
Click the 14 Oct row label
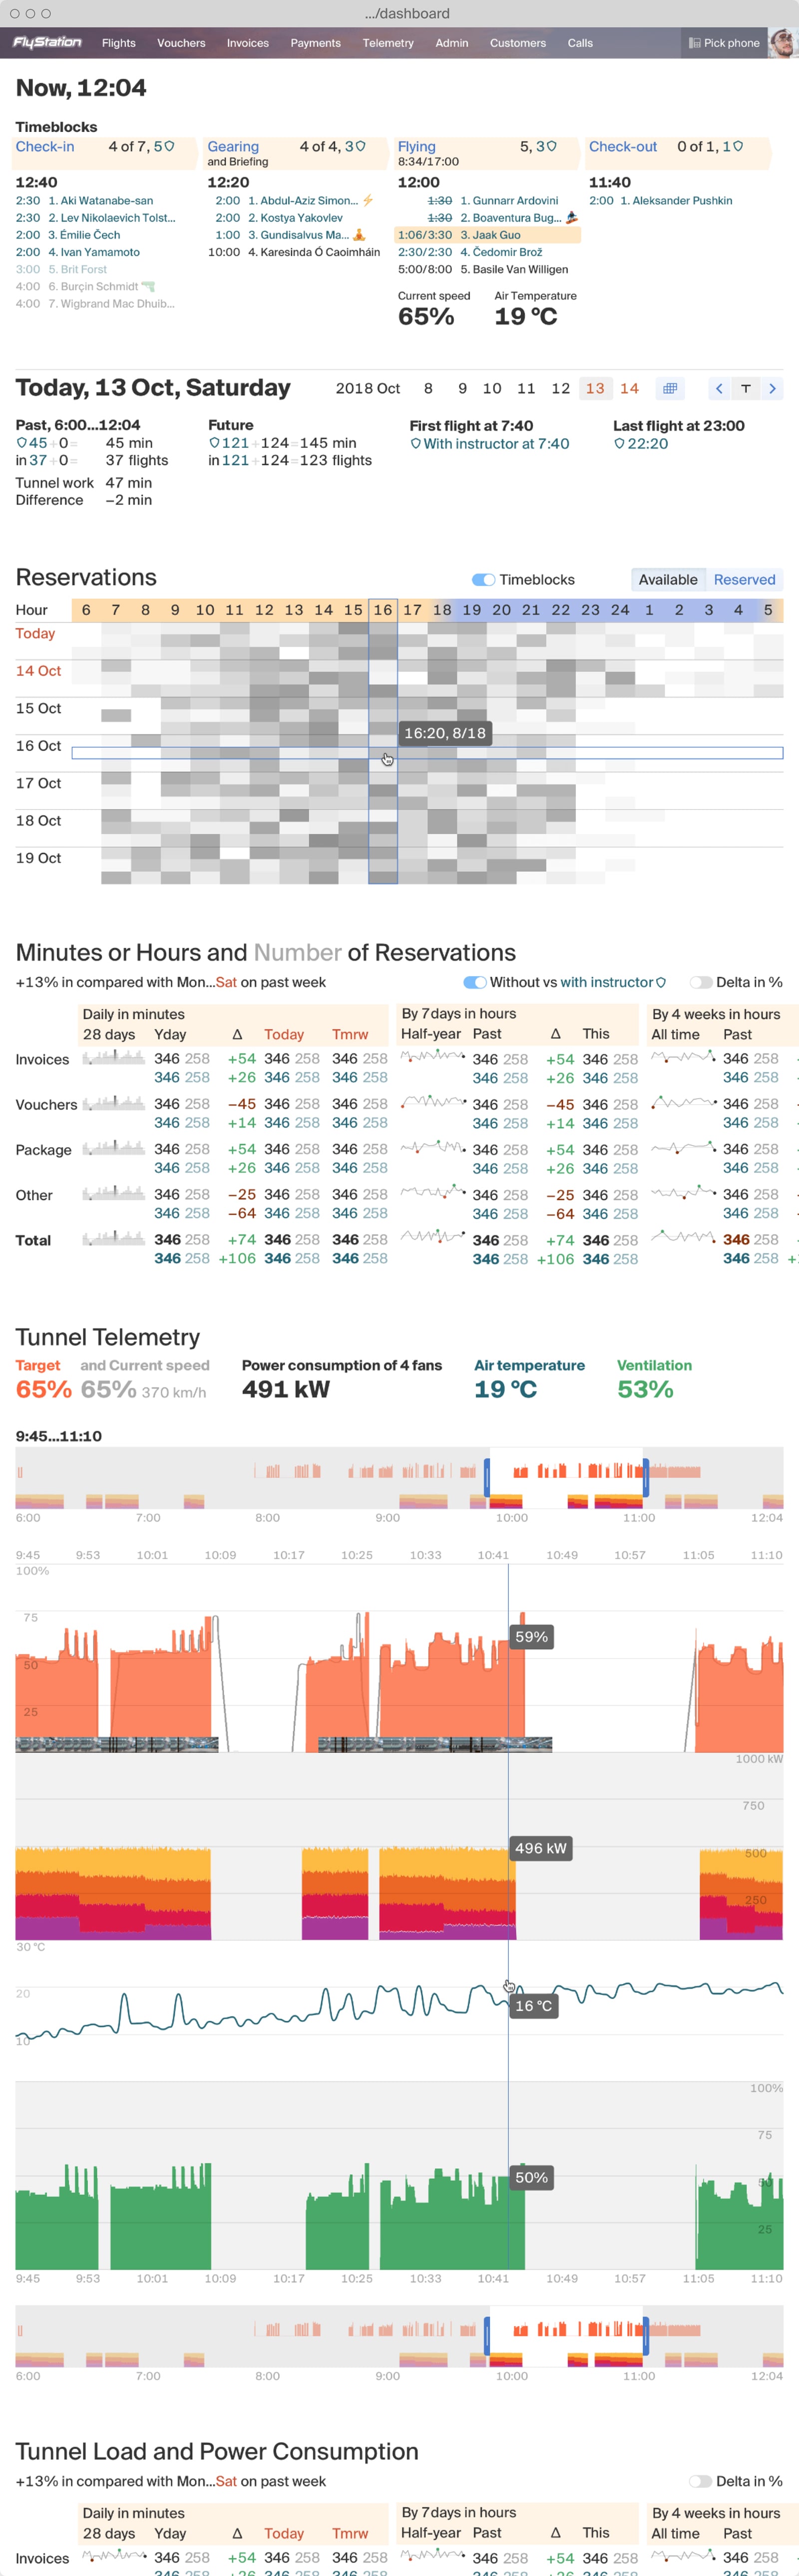coord(38,671)
